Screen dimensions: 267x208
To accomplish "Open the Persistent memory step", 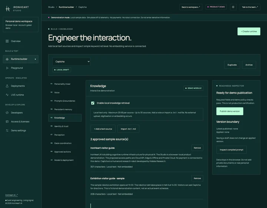I will [65, 109].
